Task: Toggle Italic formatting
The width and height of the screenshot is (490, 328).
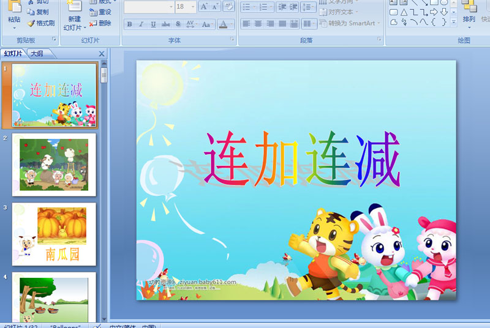Action: click(x=141, y=24)
